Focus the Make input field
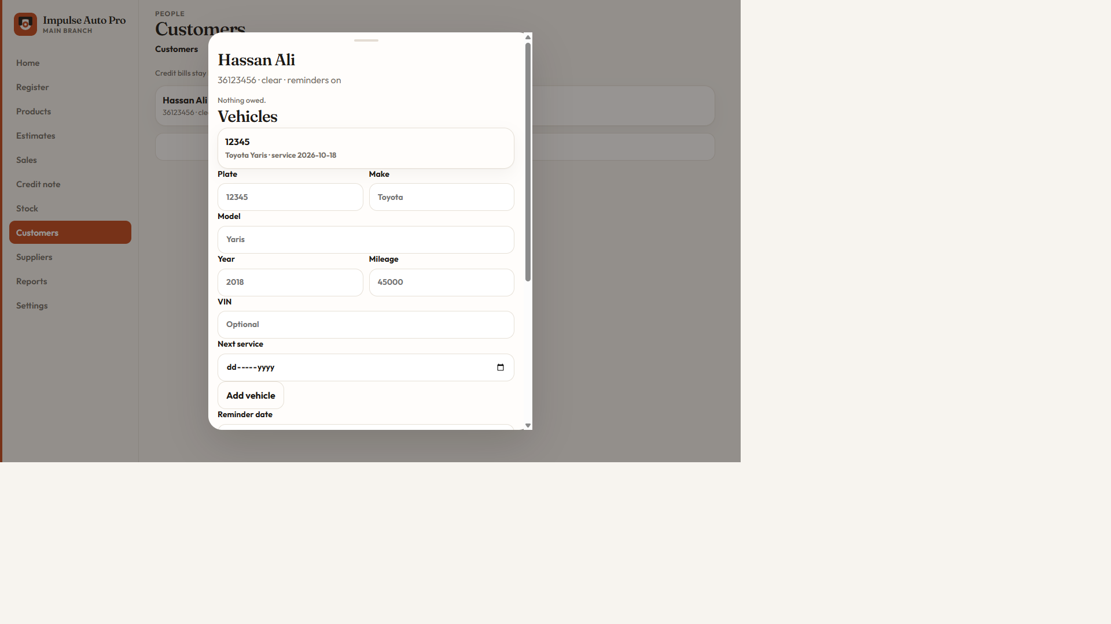This screenshot has height=624, width=1111. 442,197
